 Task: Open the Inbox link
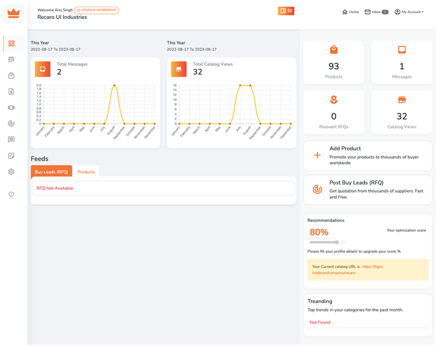(x=376, y=12)
